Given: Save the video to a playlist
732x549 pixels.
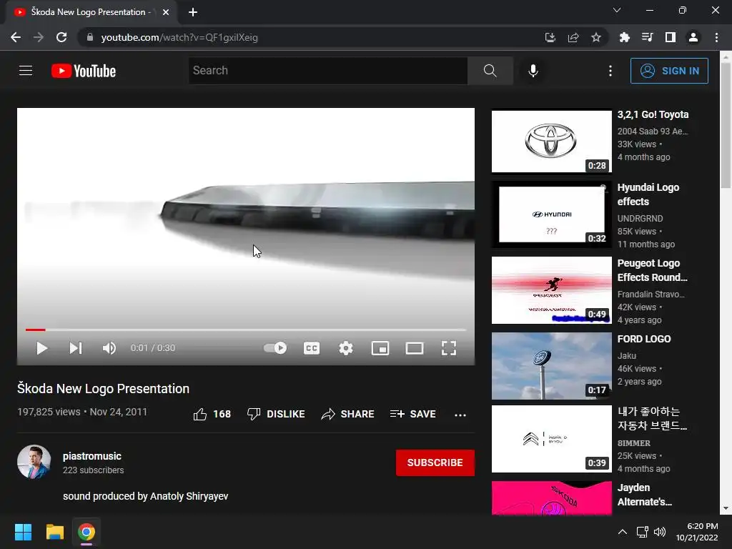Looking at the screenshot, I should (412, 414).
